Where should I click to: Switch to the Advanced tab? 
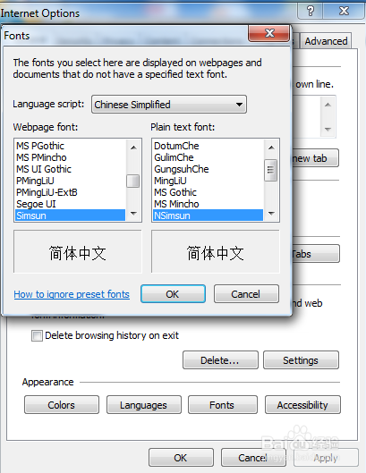pos(326,41)
